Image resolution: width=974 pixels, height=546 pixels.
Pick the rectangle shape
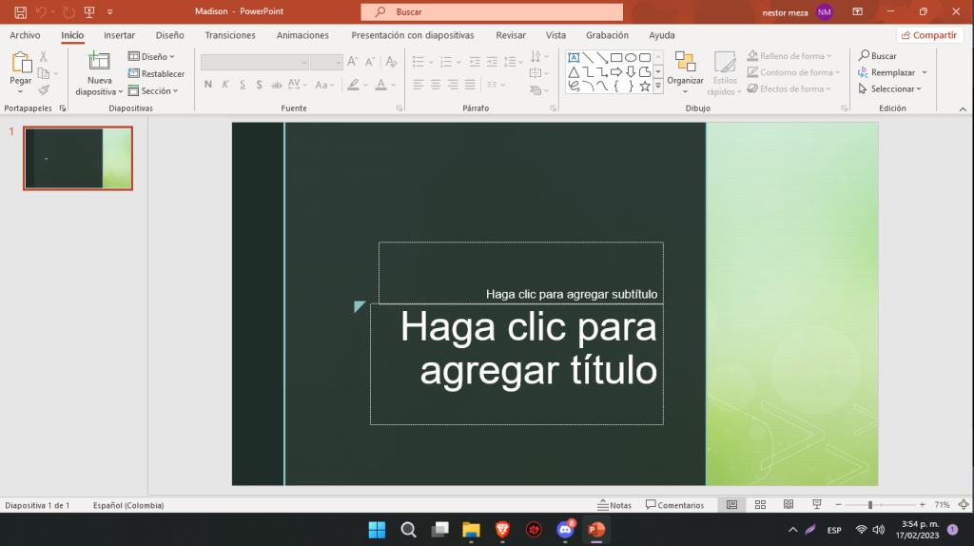pos(616,58)
